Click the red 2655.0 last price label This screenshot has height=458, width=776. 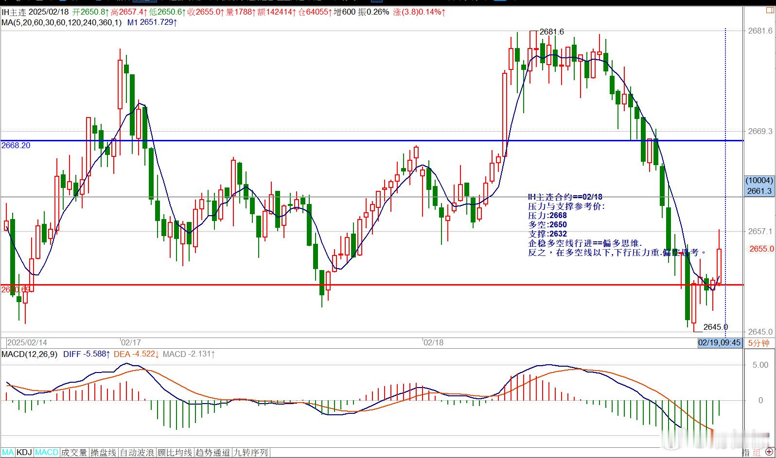coord(761,249)
